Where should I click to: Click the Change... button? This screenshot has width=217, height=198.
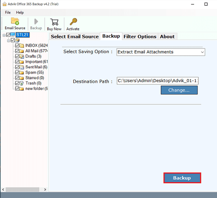[179, 90]
